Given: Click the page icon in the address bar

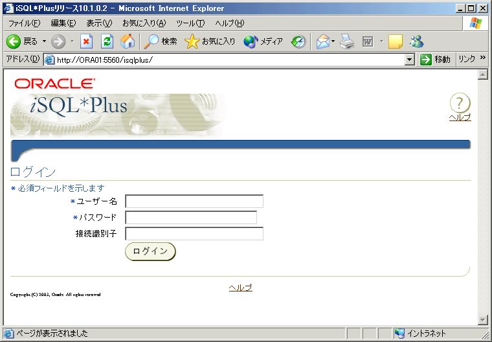Looking at the screenshot, I should coord(50,60).
